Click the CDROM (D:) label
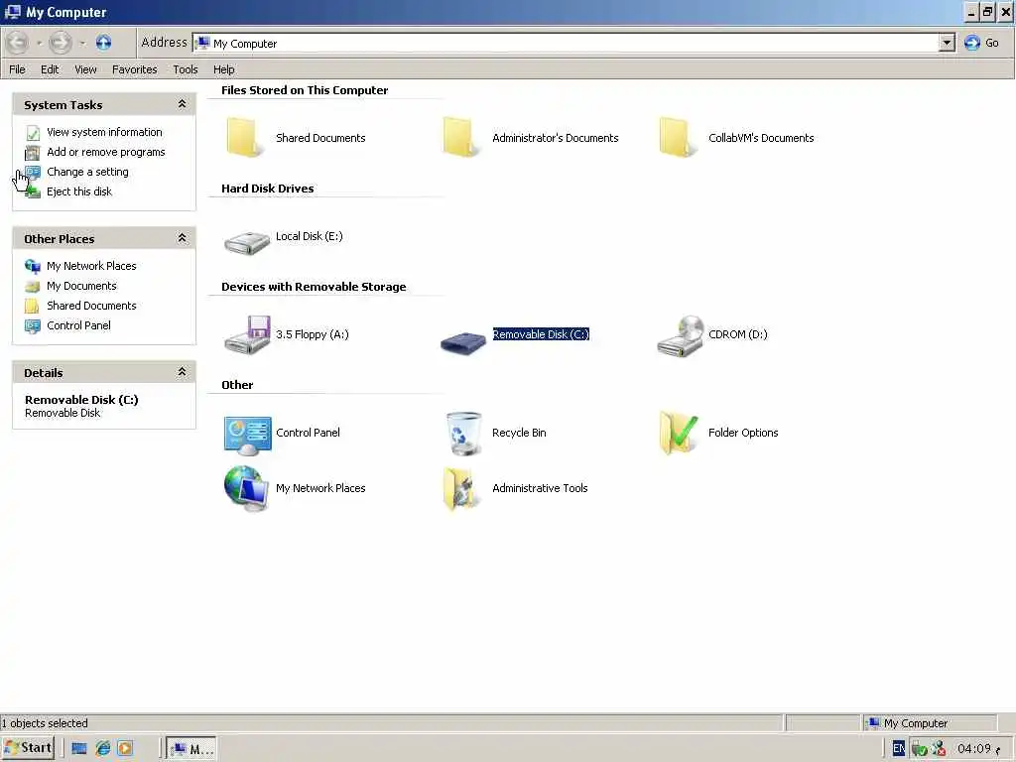1016x762 pixels. 737,334
